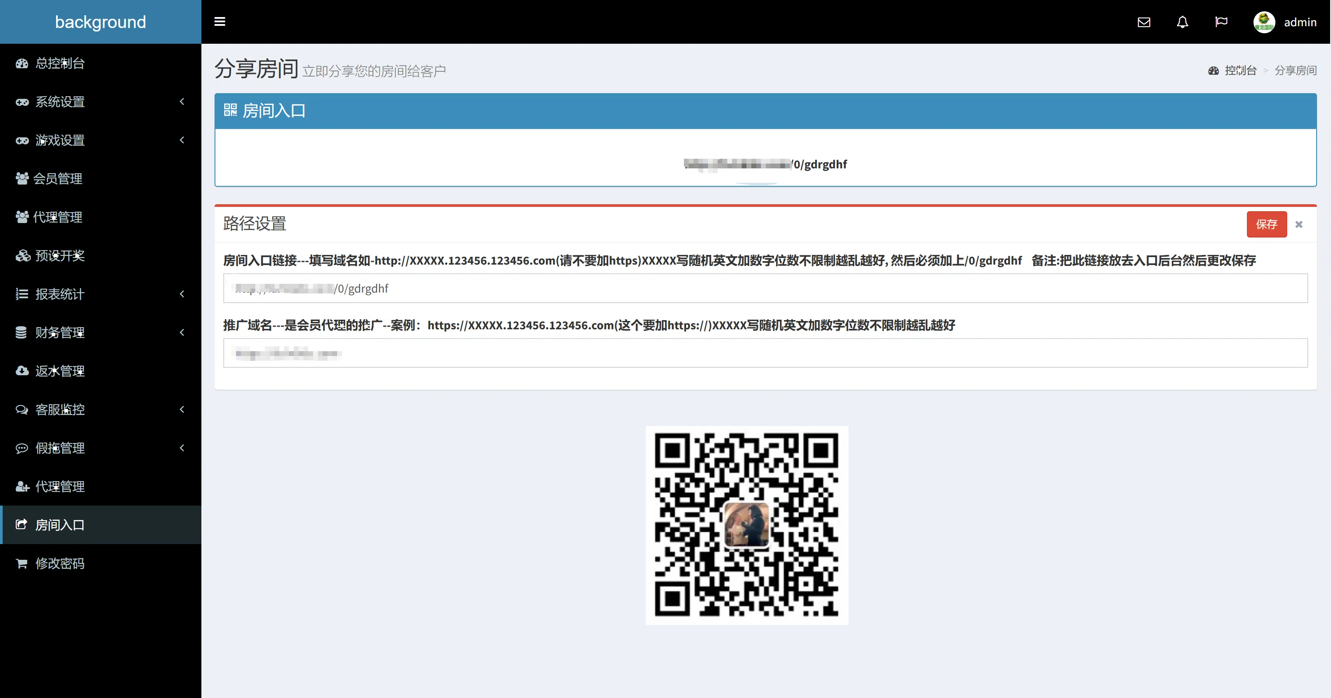Toggle the sidebar hamburger menu
Image resolution: width=1331 pixels, height=698 pixels.
(220, 22)
